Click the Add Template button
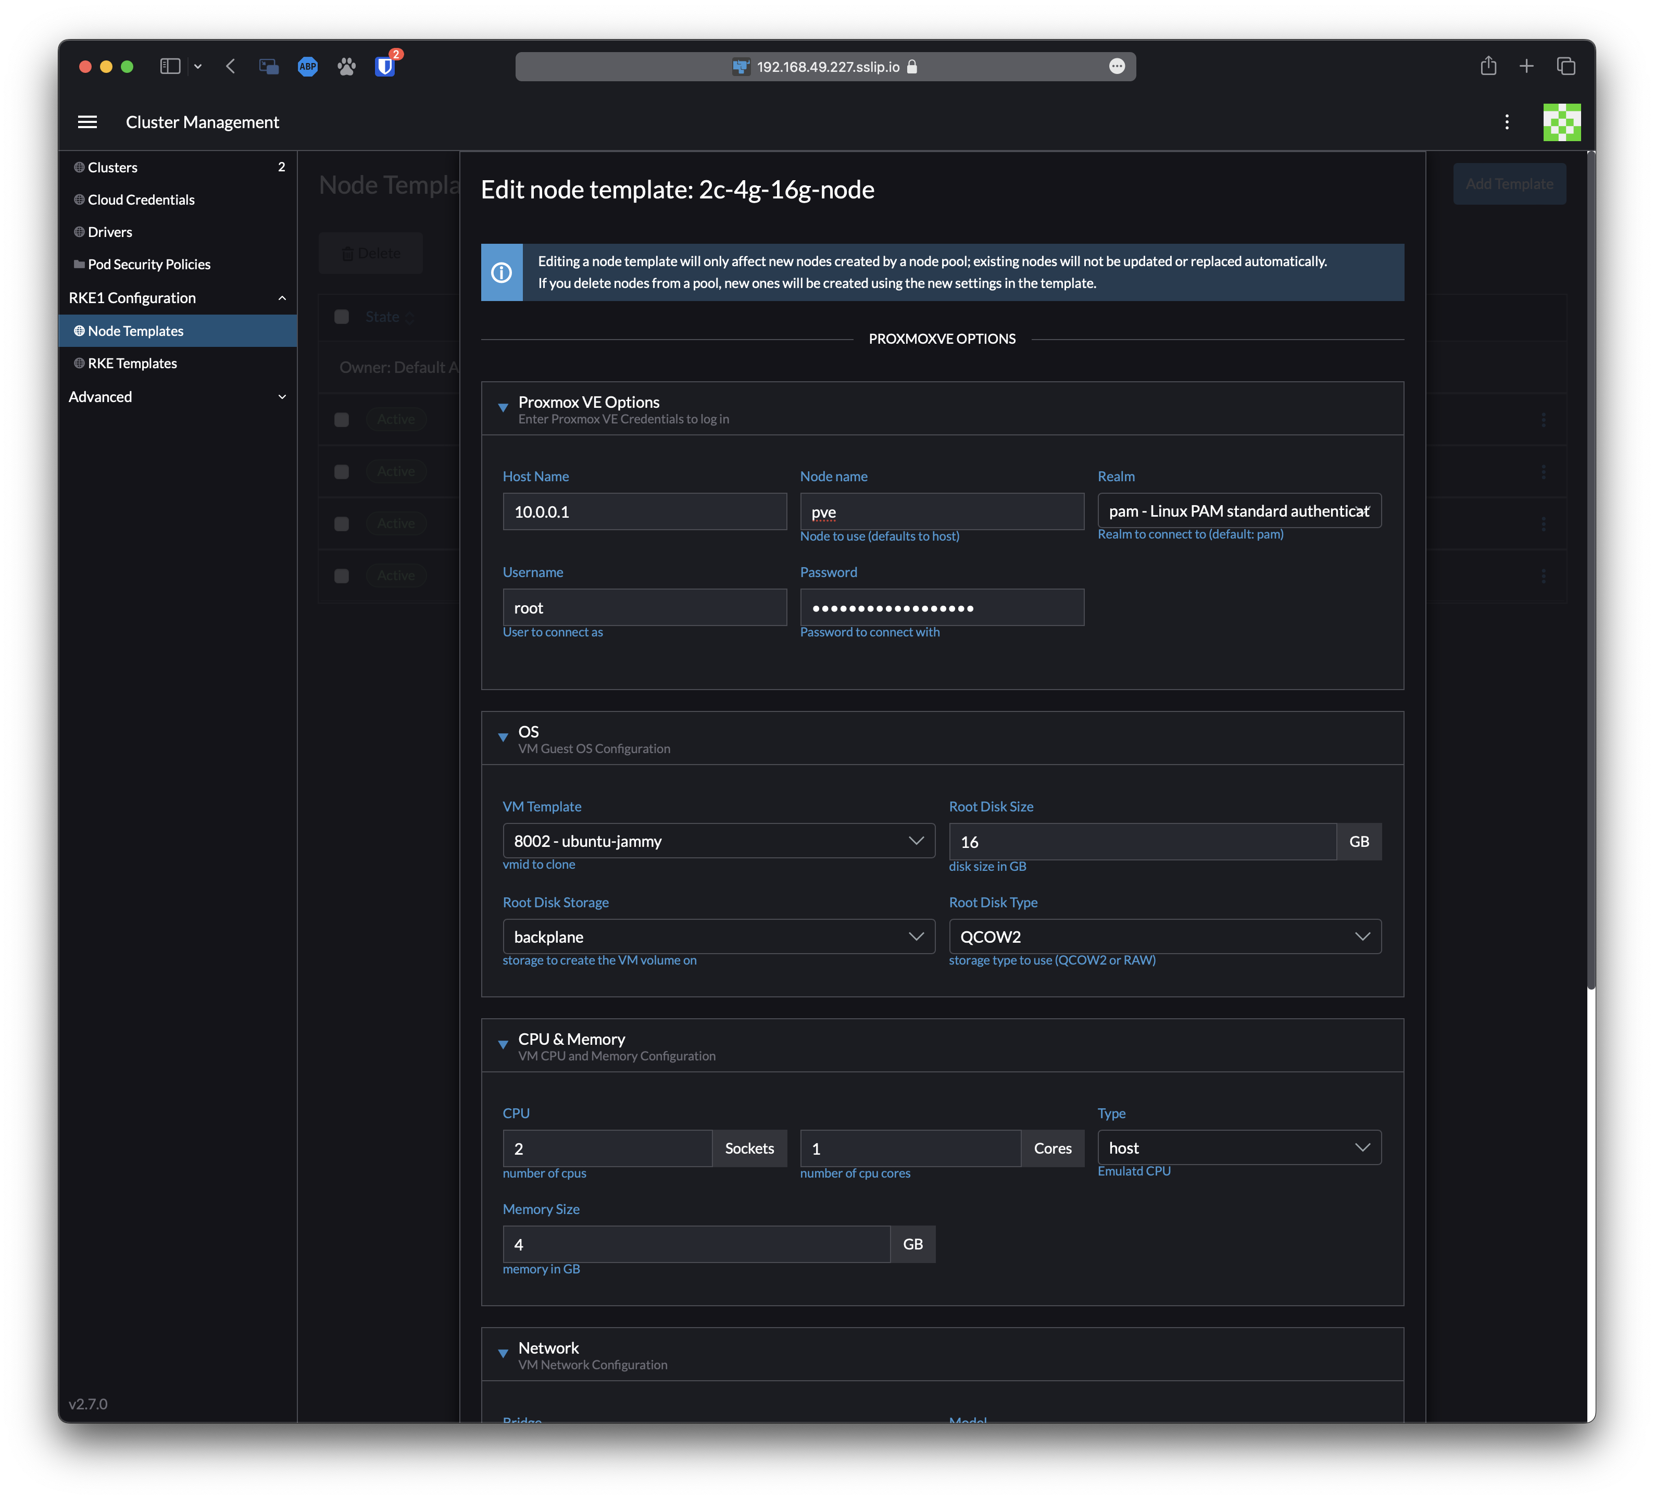The width and height of the screenshot is (1654, 1500). pyautogui.click(x=1509, y=184)
